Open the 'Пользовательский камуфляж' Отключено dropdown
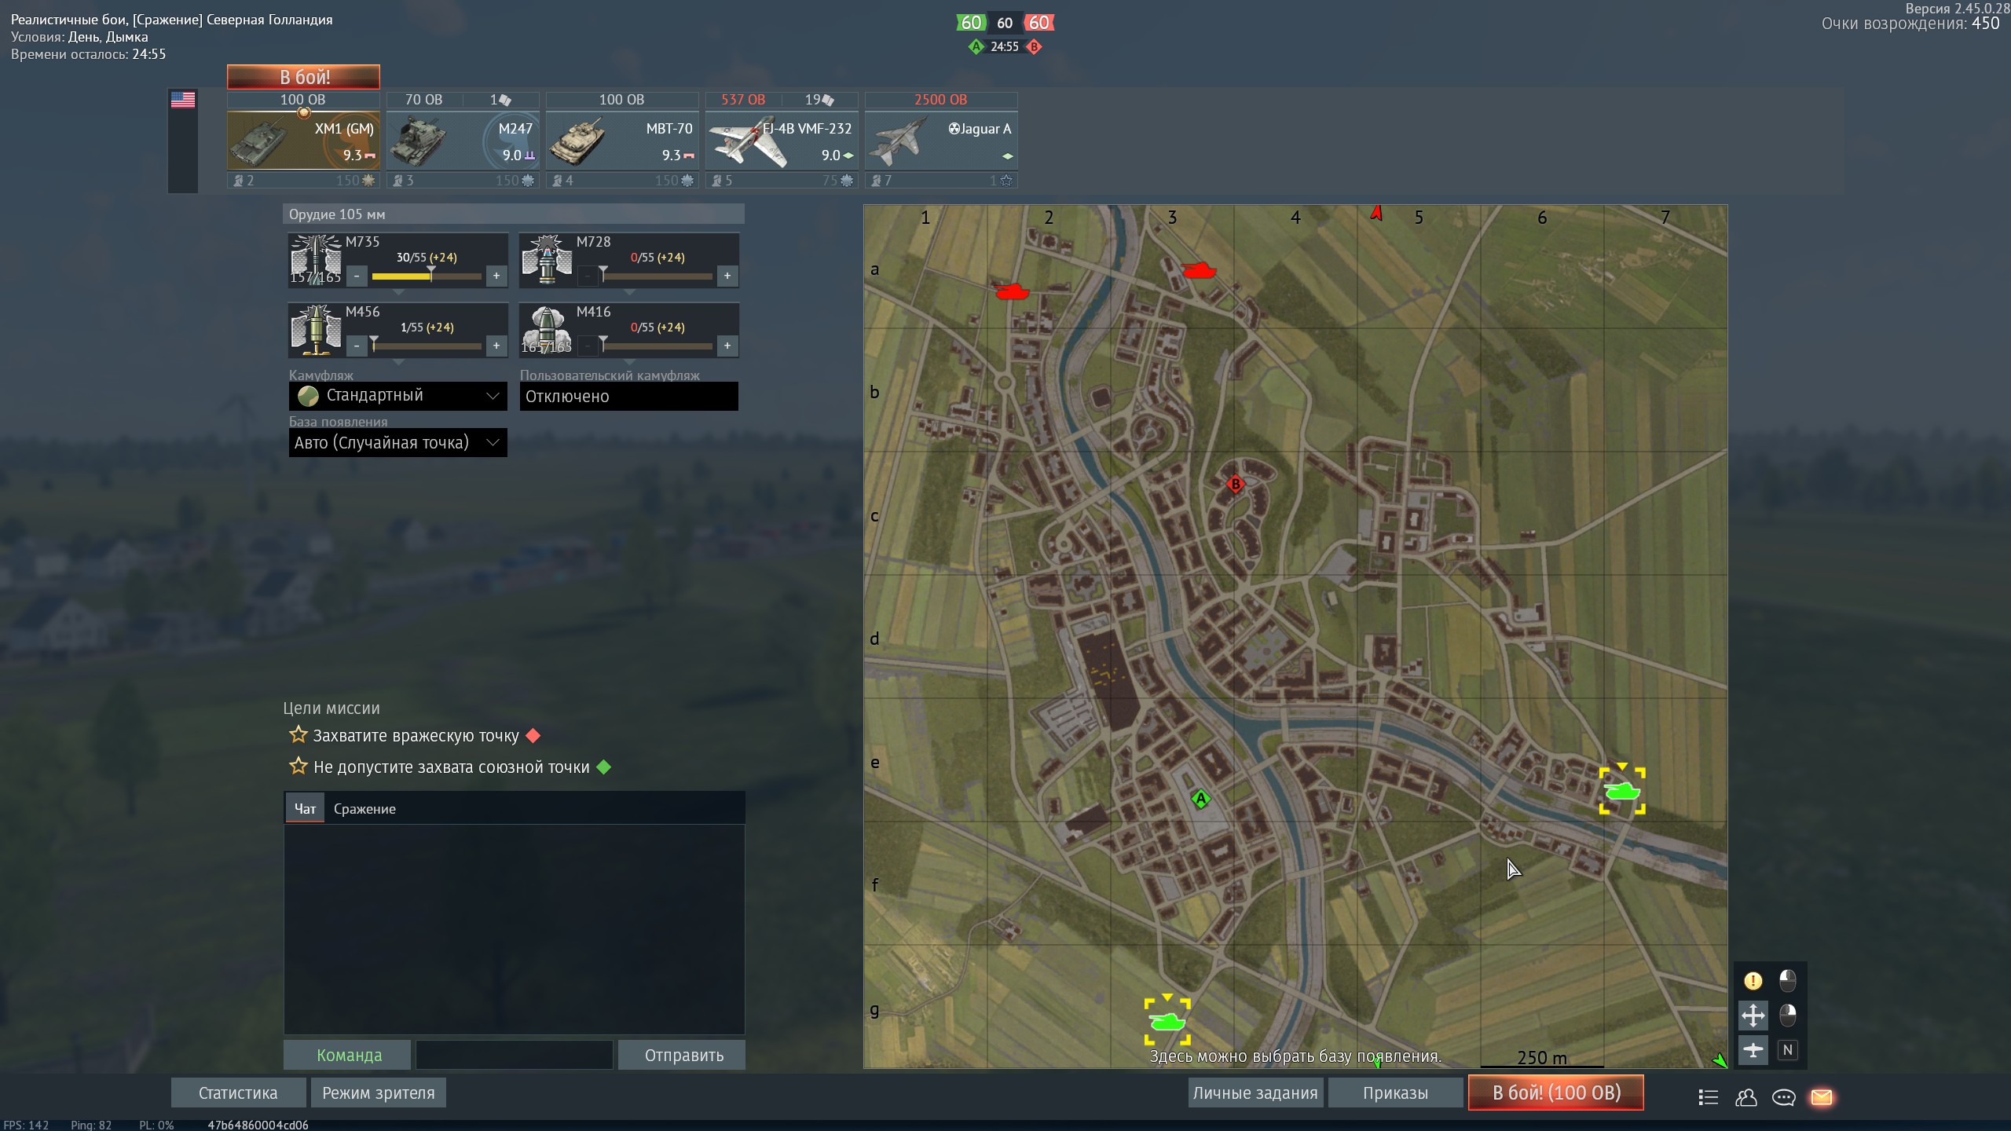Screen dimensions: 2011x1131 pyautogui.click(x=628, y=396)
